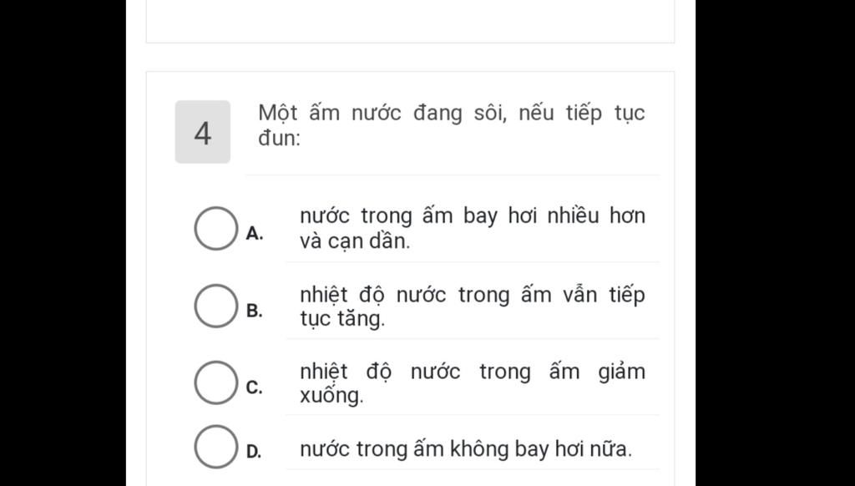This screenshot has height=486, width=855.
Task: Click the bold "B." option letter
Action: [x=255, y=311]
